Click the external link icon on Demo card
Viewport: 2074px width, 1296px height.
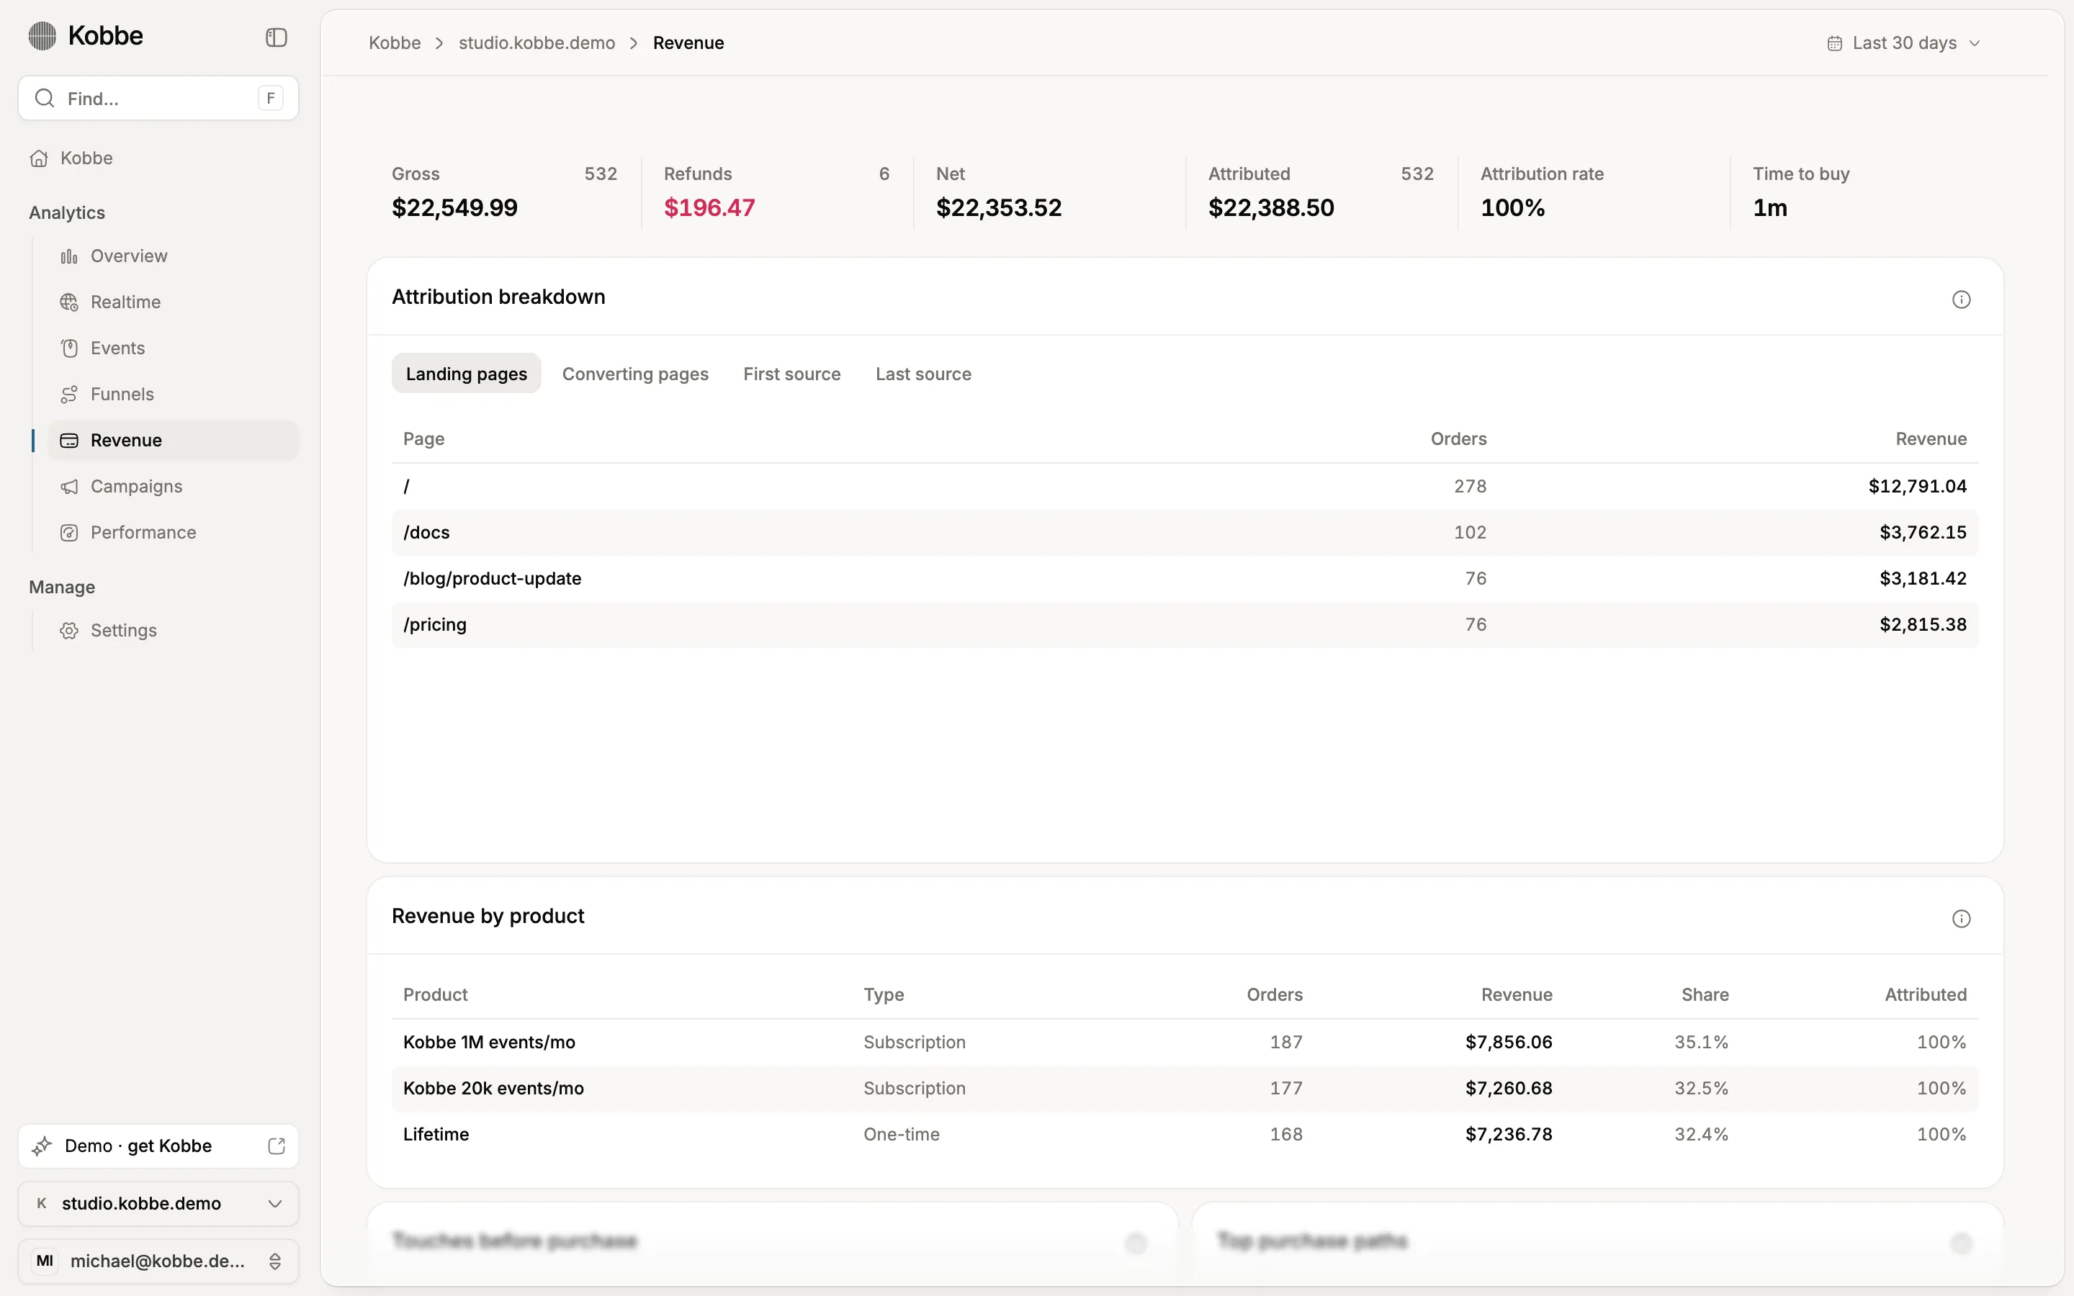[276, 1146]
